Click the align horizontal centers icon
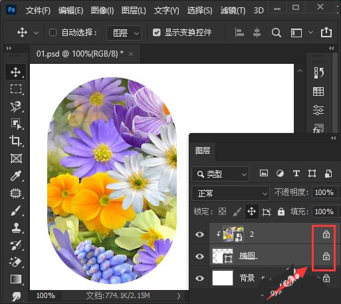Image resolution: width=341 pixels, height=304 pixels. click(x=257, y=33)
